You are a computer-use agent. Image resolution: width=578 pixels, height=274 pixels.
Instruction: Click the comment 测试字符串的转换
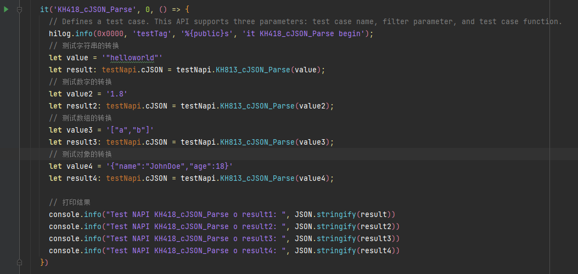coord(84,46)
